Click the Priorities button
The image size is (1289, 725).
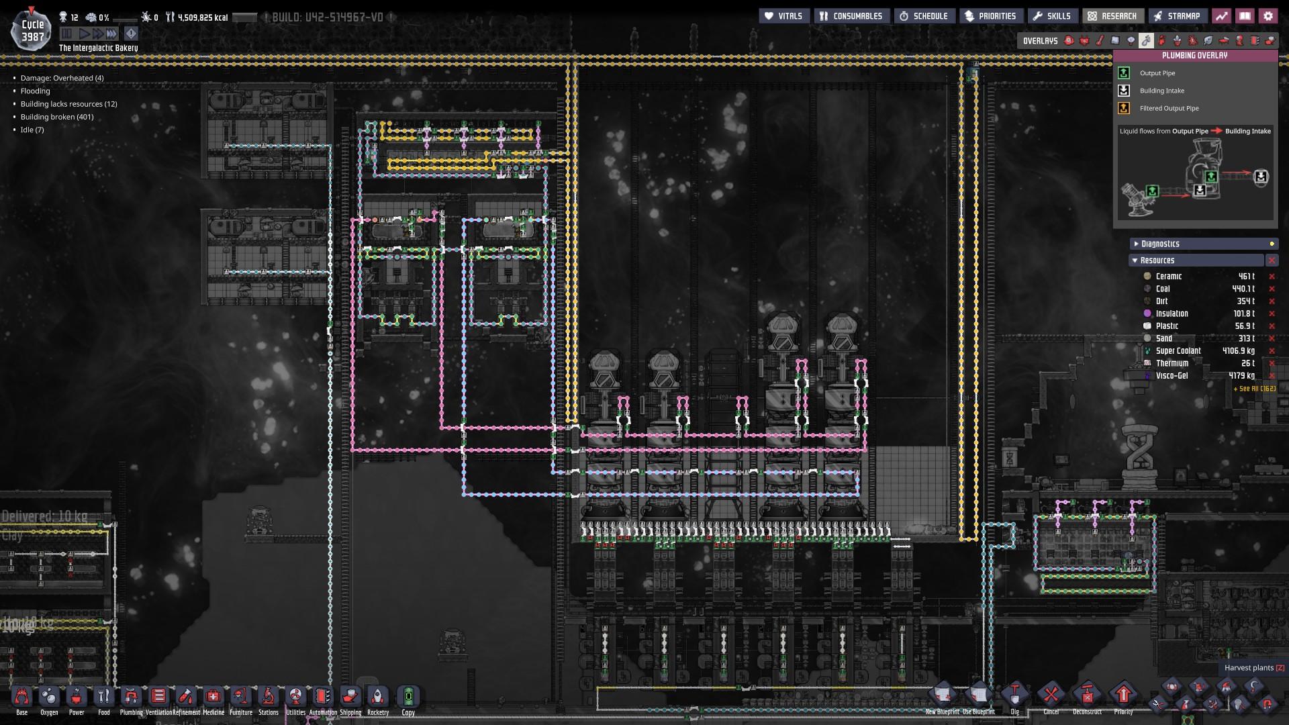(990, 16)
